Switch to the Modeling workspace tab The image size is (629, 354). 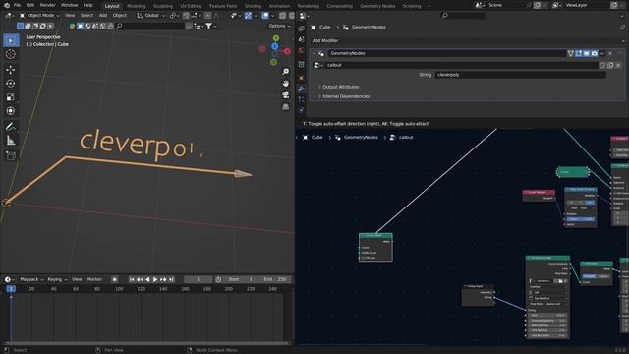click(137, 6)
